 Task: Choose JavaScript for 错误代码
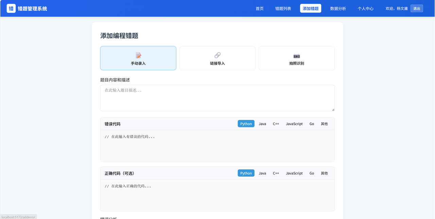click(x=294, y=124)
